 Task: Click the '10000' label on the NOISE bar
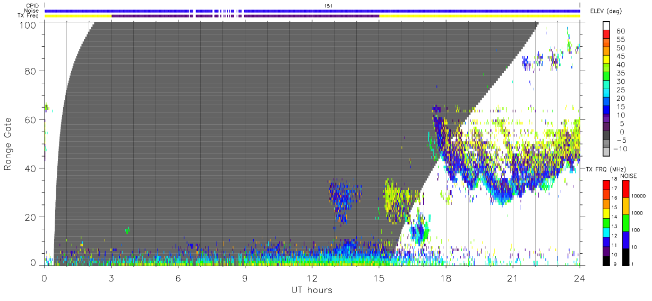click(639, 196)
